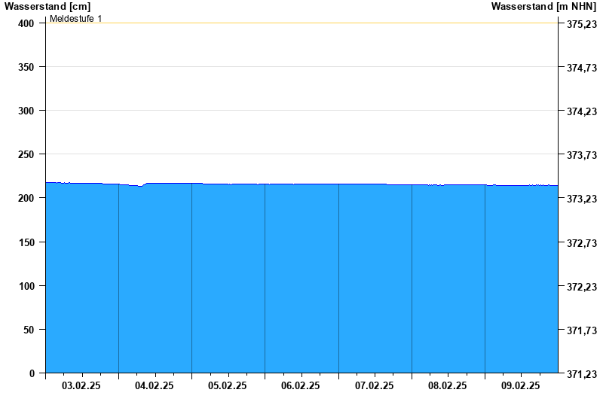Click the 375,23 value on the right axis
Screen dimensions: 603x414
581,24
